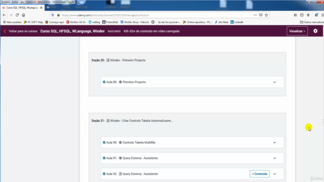Click the extensions gift icon in toolbar
The width and height of the screenshot is (324, 182).
point(316,15)
